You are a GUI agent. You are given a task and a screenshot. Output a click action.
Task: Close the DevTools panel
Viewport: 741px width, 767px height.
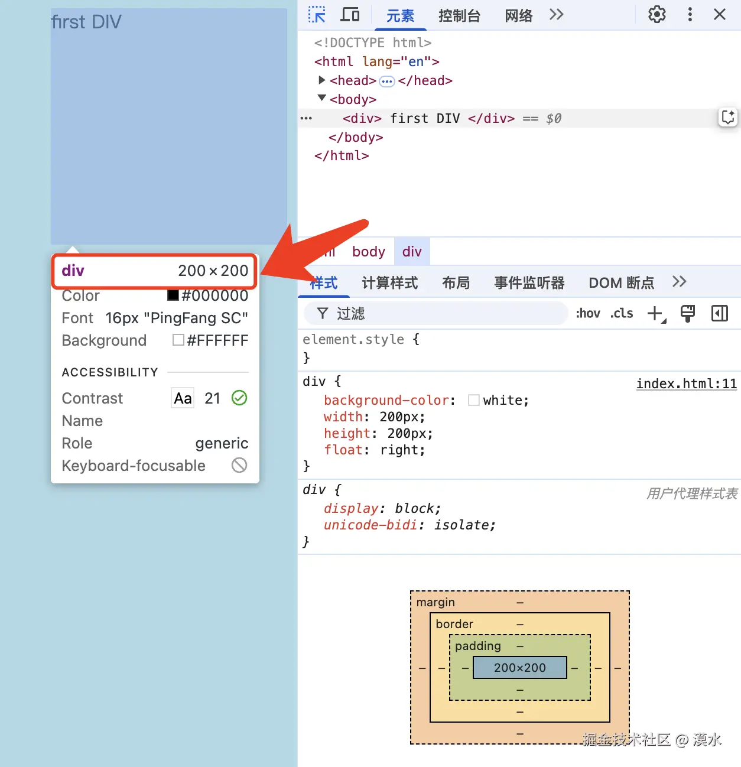(x=720, y=14)
